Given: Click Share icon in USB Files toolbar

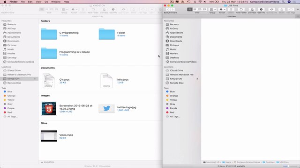Looking at the screenshot, I should point(282,9).
